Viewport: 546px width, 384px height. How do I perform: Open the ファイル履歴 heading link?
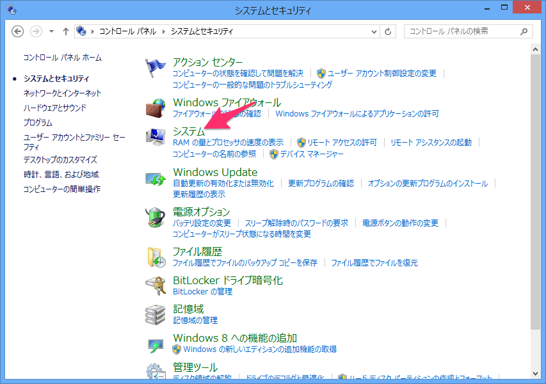click(197, 252)
